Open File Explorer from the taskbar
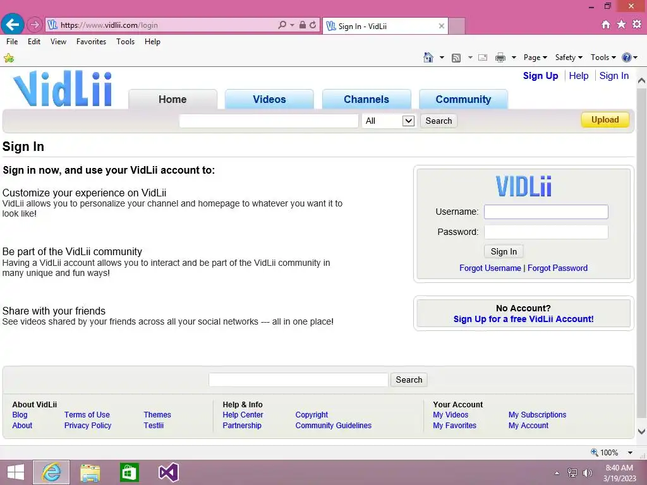The height and width of the screenshot is (485, 647). [x=90, y=472]
